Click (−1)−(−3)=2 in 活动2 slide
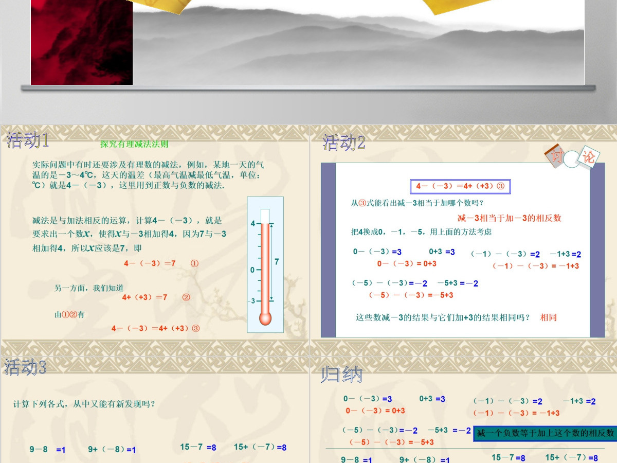 (505, 254)
